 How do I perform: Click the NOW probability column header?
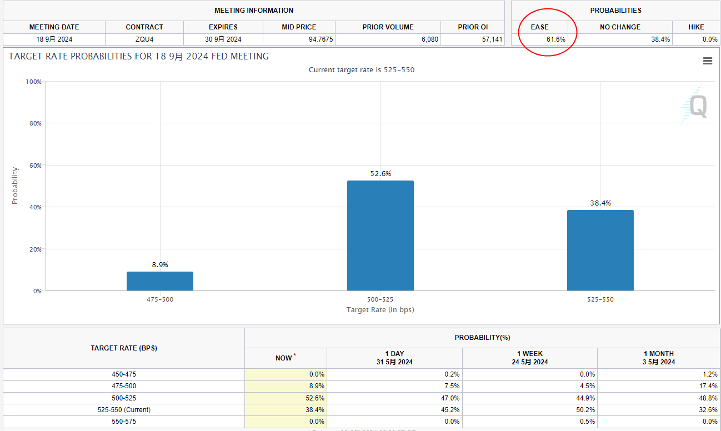coord(284,358)
